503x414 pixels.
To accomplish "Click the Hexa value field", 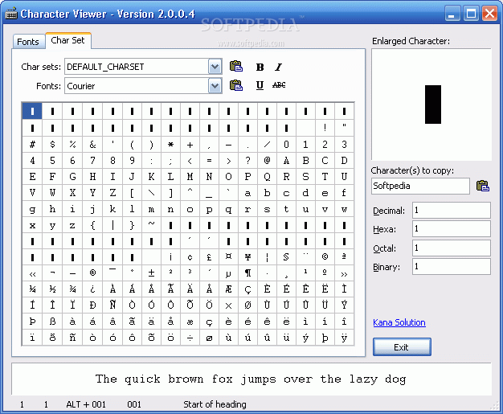I will tap(452, 229).
